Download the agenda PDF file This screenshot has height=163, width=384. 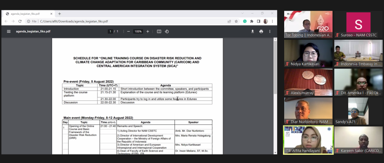[253, 32]
